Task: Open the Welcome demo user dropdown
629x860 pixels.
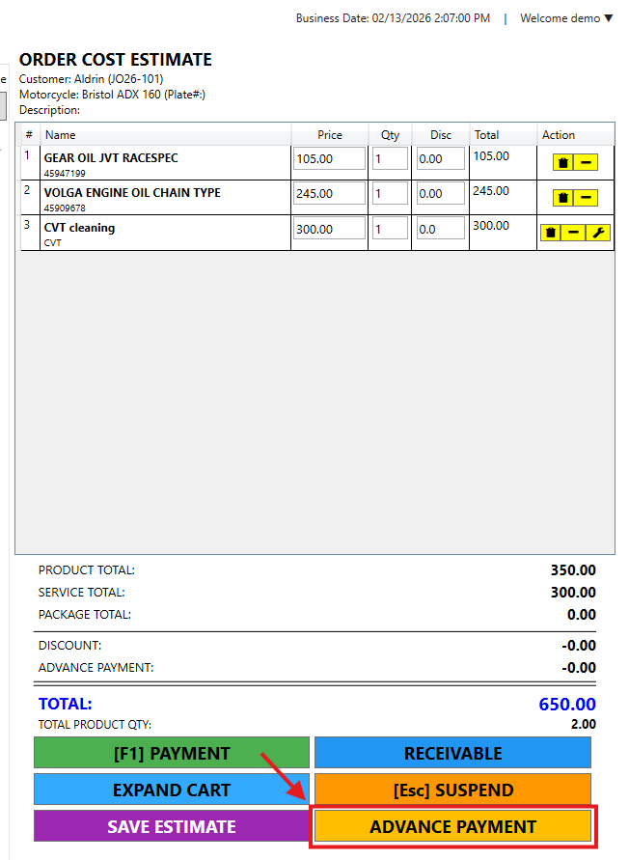Action: 566,18
